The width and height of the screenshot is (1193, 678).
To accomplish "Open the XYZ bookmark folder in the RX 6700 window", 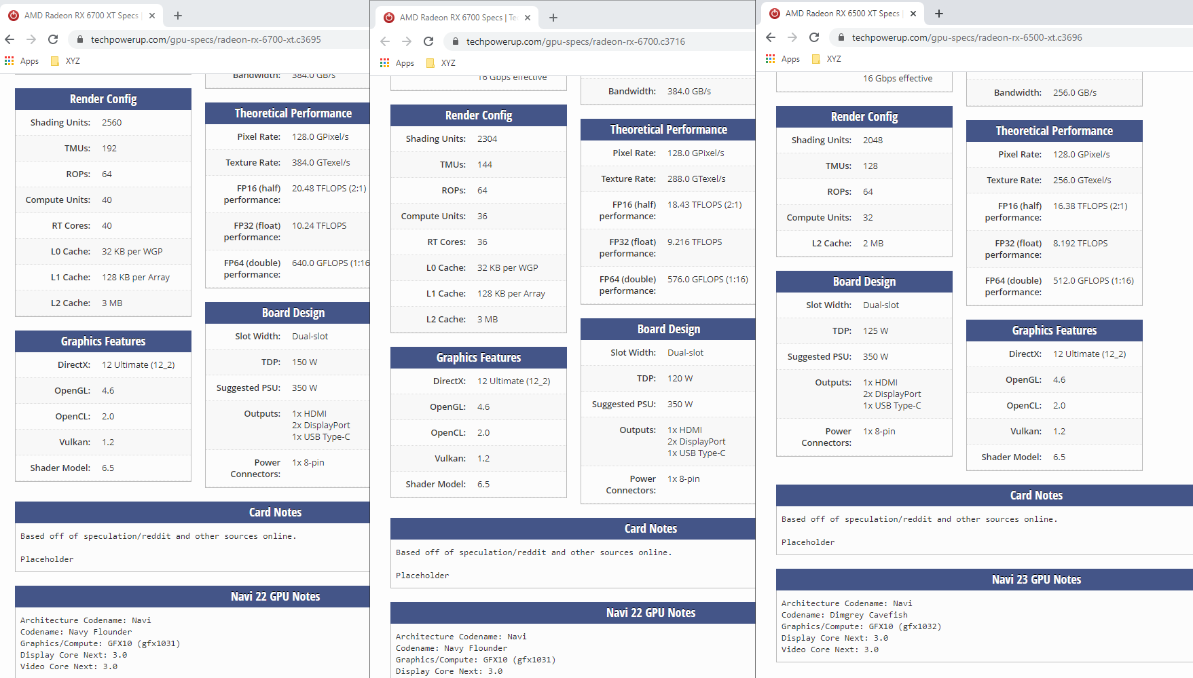I will coord(441,63).
